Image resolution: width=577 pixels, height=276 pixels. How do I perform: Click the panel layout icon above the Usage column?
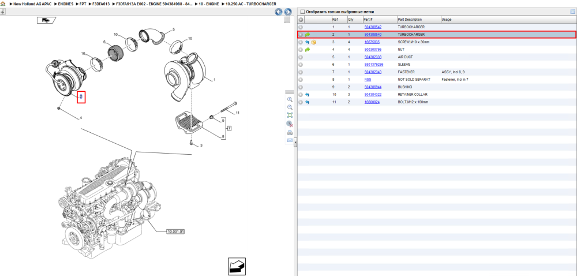pos(572,12)
